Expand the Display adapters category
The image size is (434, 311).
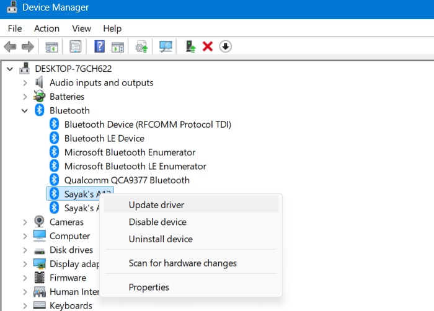click(25, 264)
